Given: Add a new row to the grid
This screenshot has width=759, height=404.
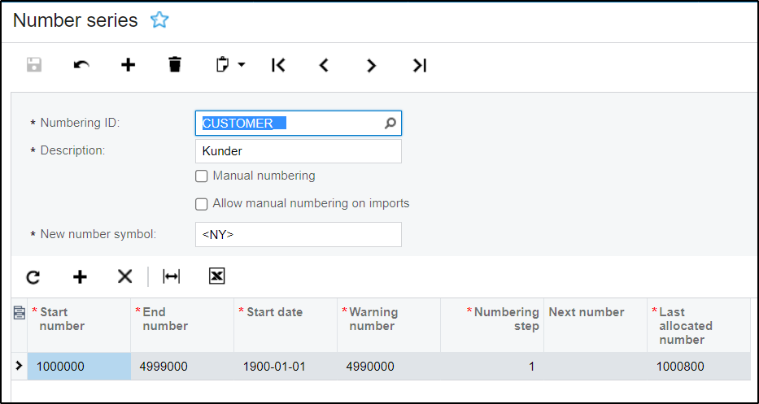Looking at the screenshot, I should point(80,277).
